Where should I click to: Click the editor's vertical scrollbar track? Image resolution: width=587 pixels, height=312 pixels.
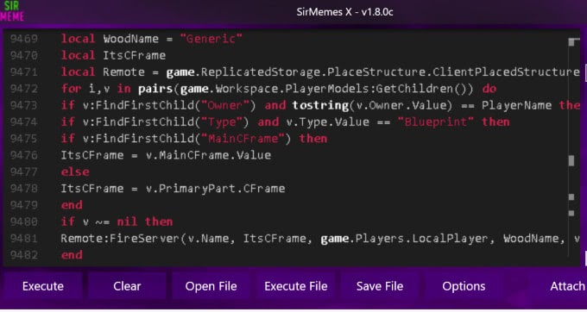click(x=571, y=147)
